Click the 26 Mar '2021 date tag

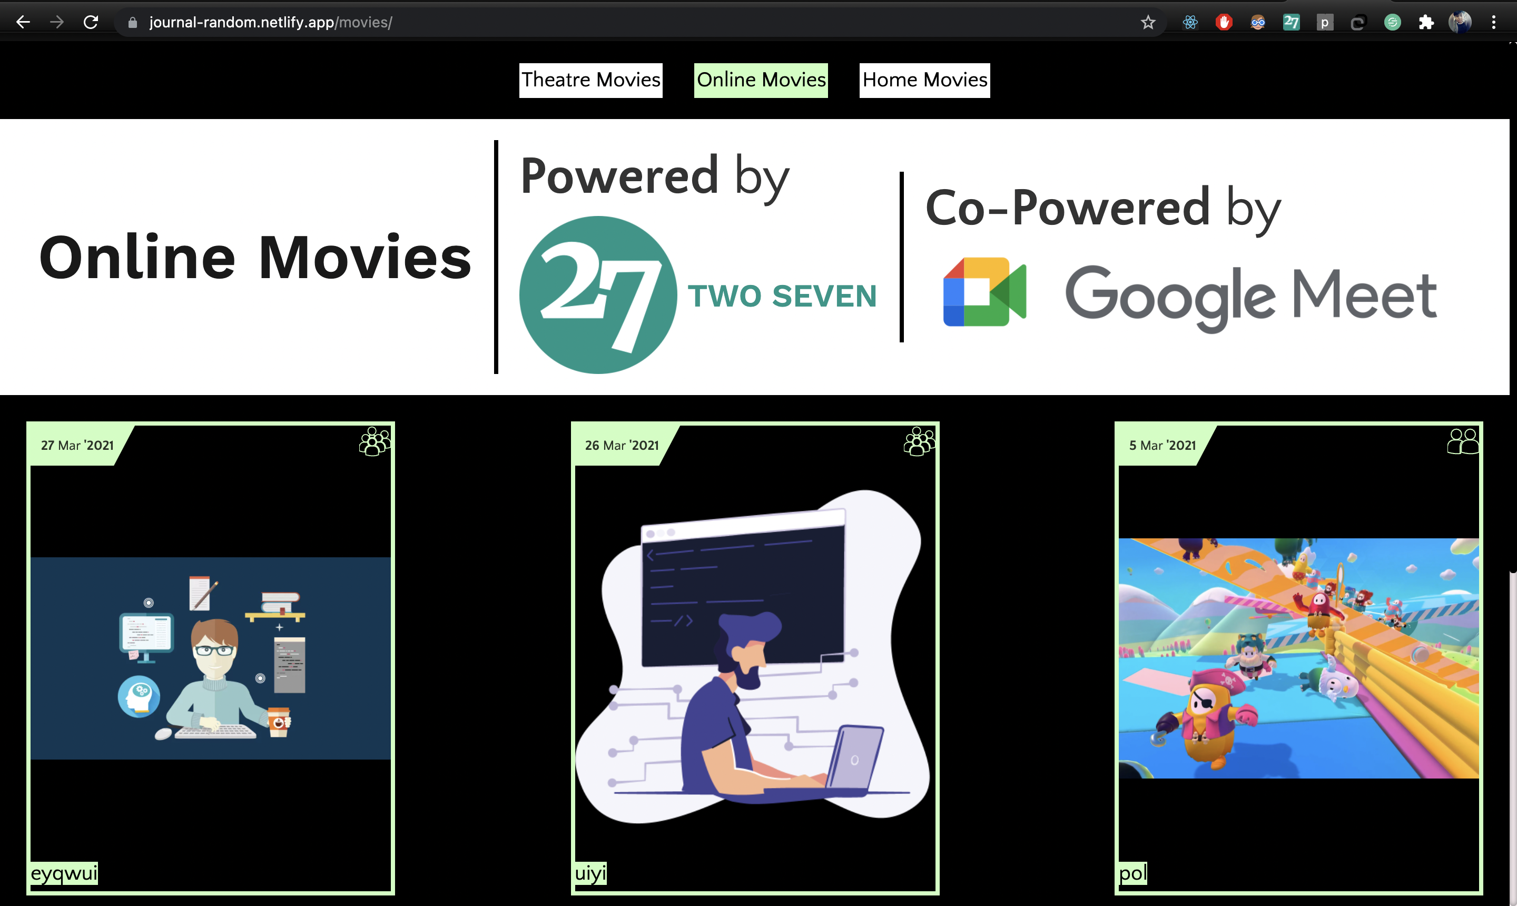click(x=622, y=445)
